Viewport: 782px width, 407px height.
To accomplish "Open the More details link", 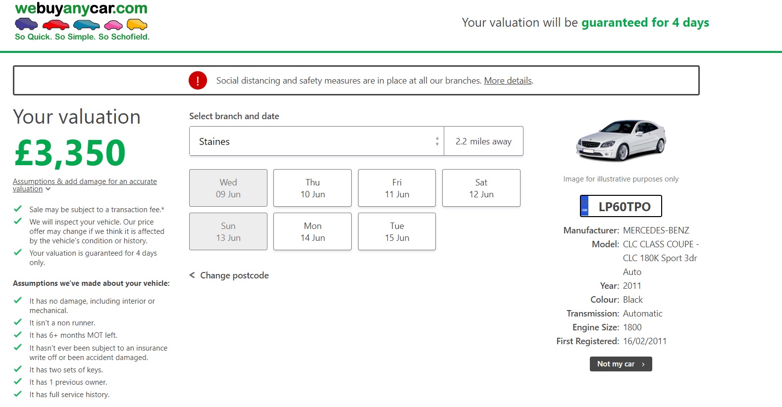I will 508,81.
